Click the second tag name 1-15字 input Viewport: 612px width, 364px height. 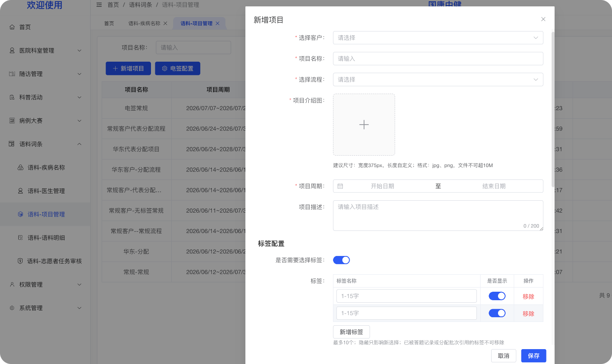tap(406, 313)
